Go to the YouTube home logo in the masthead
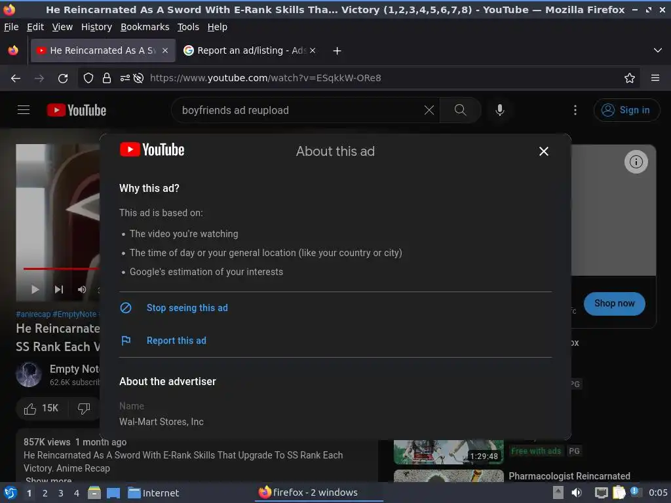The height and width of the screenshot is (503, 671). (77, 110)
